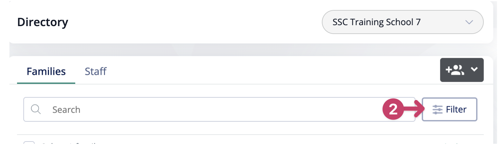Click the chevron icon in school selector
502x151 pixels.
[469, 22]
